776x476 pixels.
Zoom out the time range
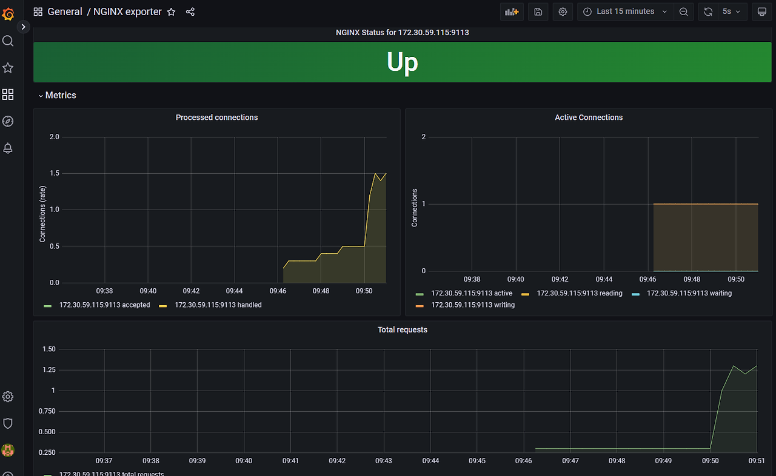pyautogui.click(x=684, y=12)
